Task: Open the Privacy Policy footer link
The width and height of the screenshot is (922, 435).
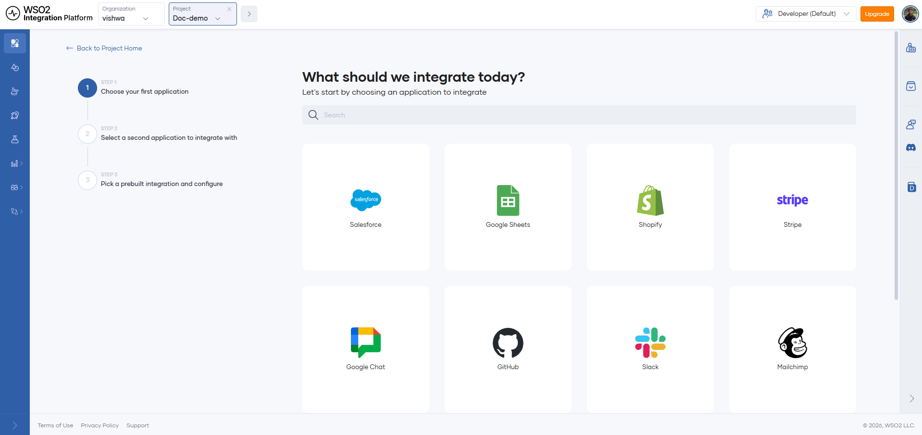Action: (100, 425)
